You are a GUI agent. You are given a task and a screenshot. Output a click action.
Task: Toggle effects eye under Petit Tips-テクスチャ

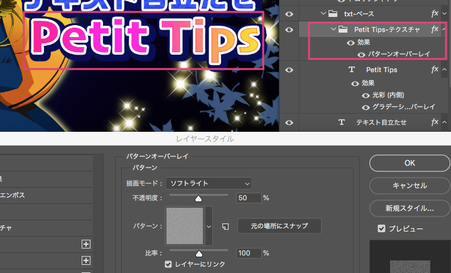click(350, 43)
